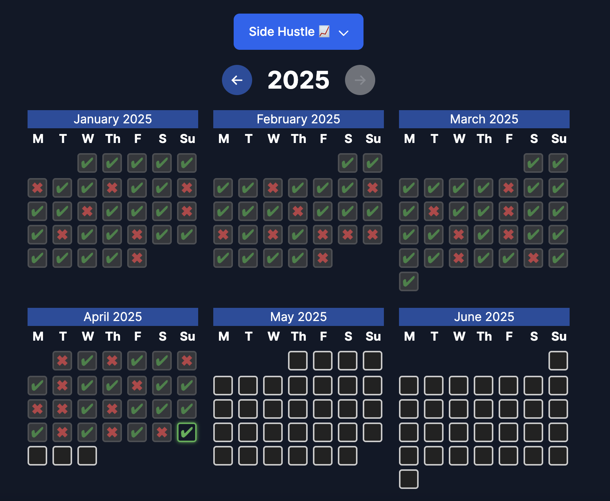Click the green check on January 1
This screenshot has height=501, width=610.
point(87,163)
